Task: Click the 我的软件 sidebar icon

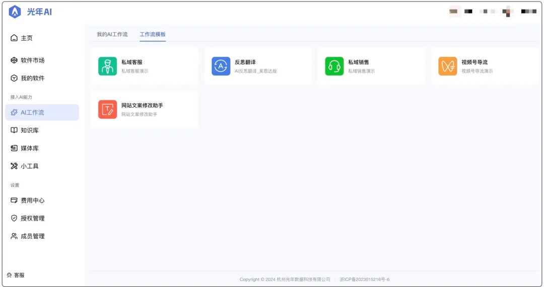Action: (14, 79)
